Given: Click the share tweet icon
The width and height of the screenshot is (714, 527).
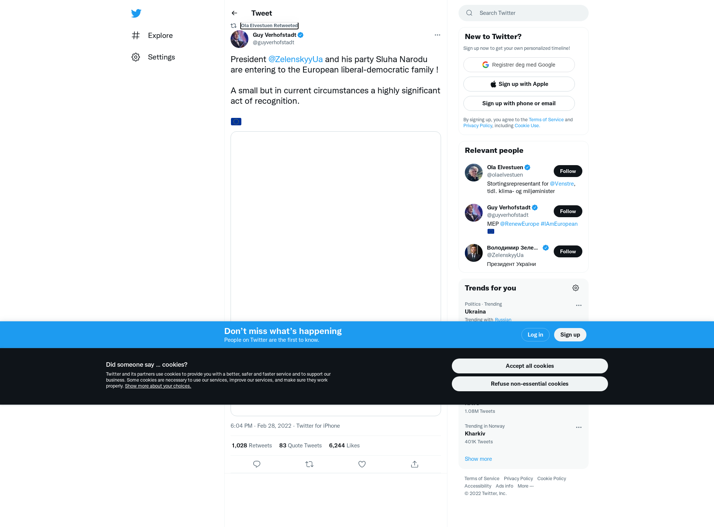Looking at the screenshot, I should 415,464.
